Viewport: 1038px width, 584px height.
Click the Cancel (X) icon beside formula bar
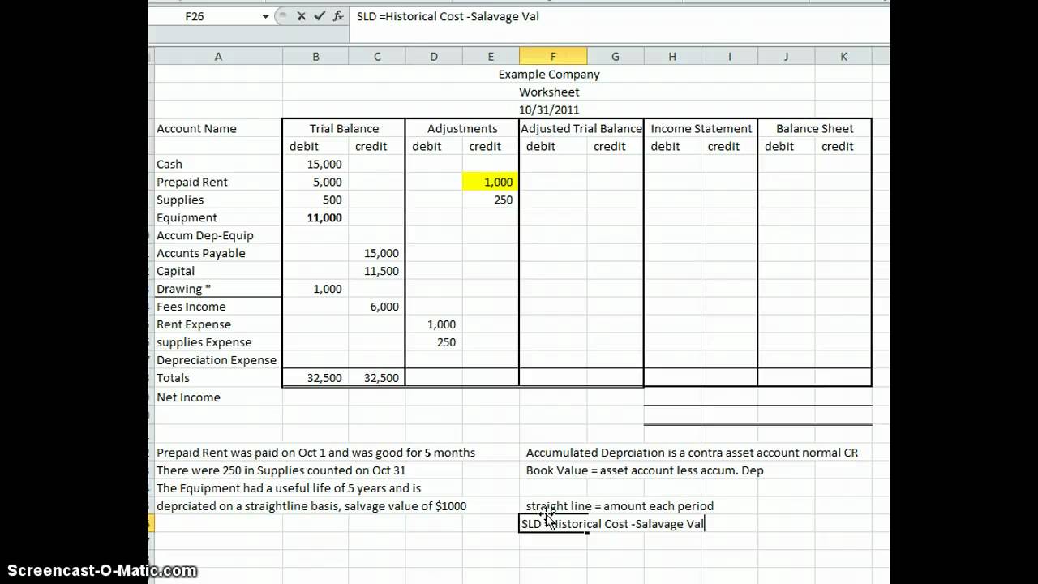300,16
